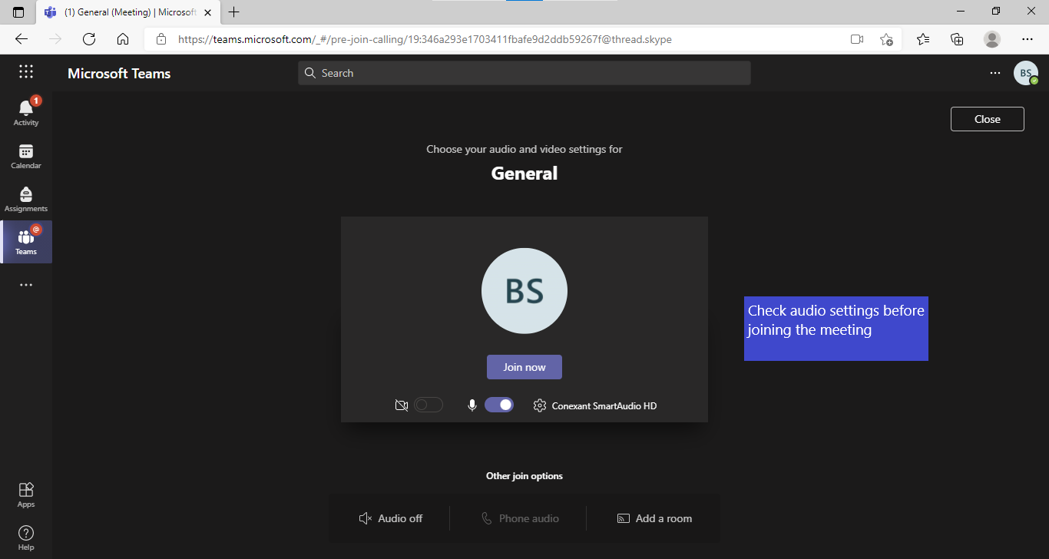Screen dimensions: 1049x559
Task: Click the BS avatar preview circle
Action: (524, 291)
